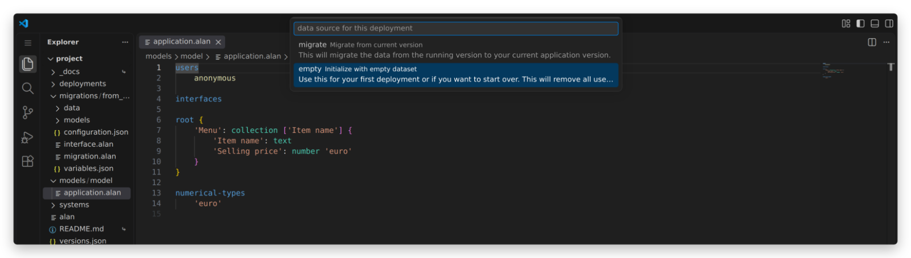This screenshot has width=911, height=258.
Task: Open migration.alan file
Action: point(87,156)
